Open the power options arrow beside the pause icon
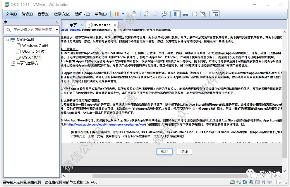This screenshot has width=290, height=187. pyautogui.click(x=123, y=14)
